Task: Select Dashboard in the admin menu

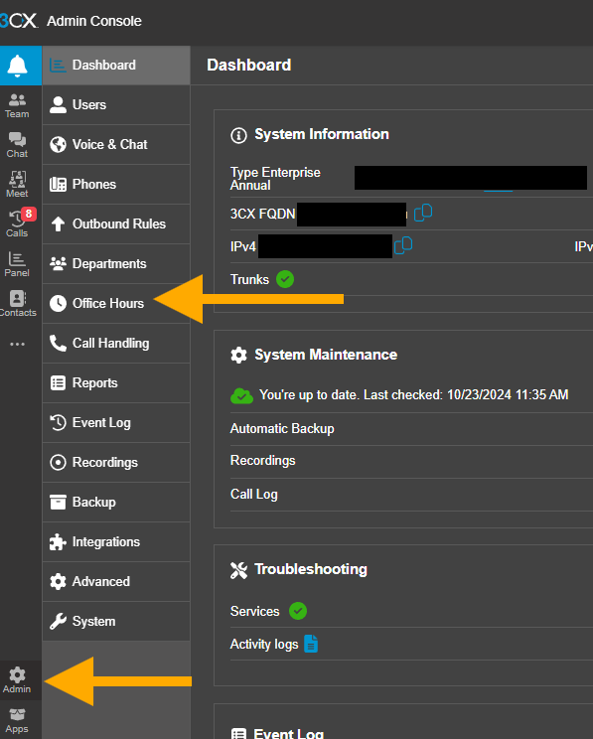Action: click(116, 65)
